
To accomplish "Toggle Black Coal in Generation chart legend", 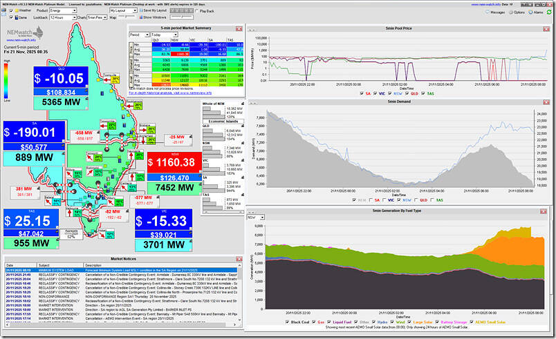I will [x=287, y=322].
